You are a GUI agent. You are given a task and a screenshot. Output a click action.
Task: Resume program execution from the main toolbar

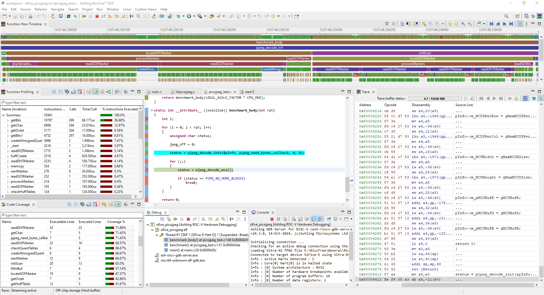[84, 16]
